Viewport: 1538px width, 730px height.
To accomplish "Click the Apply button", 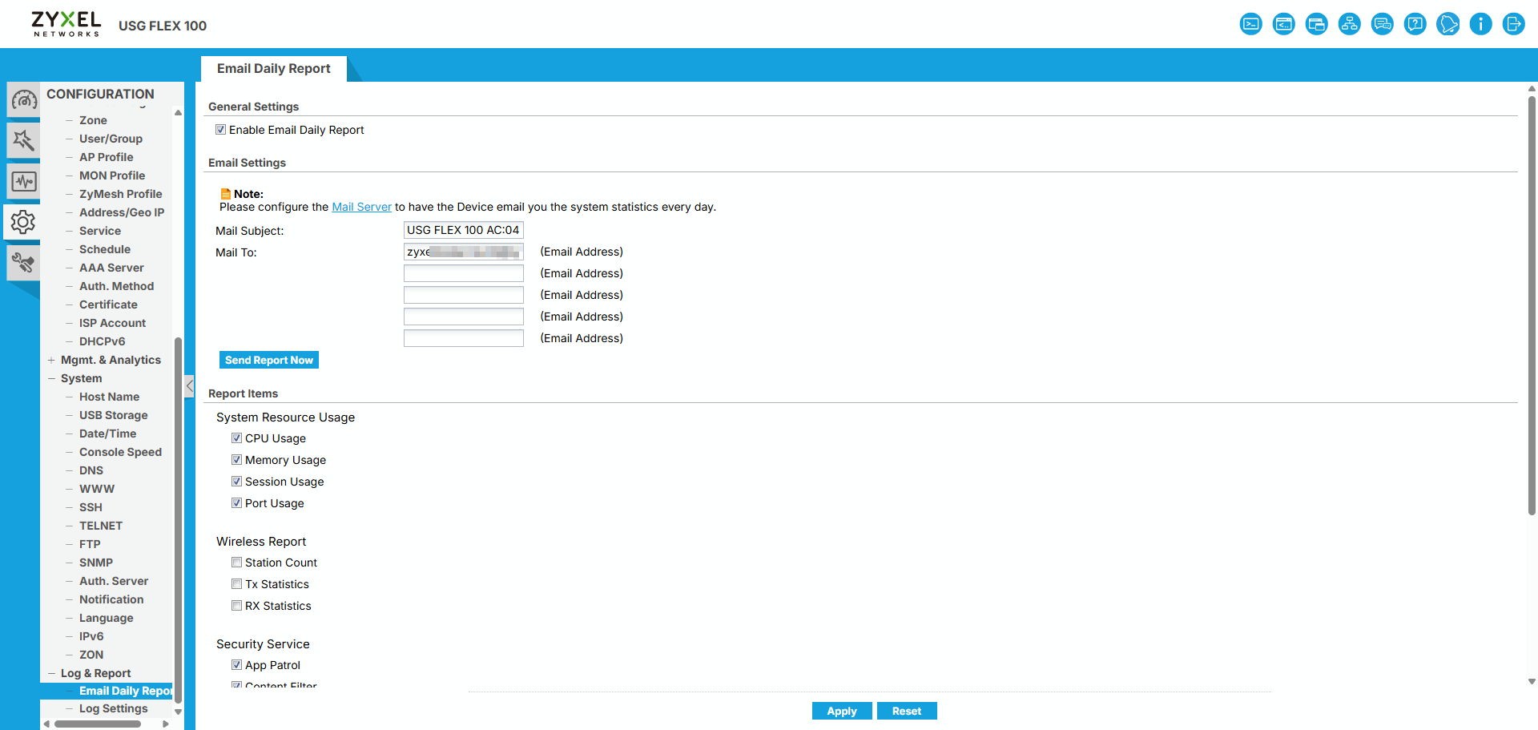I will pyautogui.click(x=842, y=711).
